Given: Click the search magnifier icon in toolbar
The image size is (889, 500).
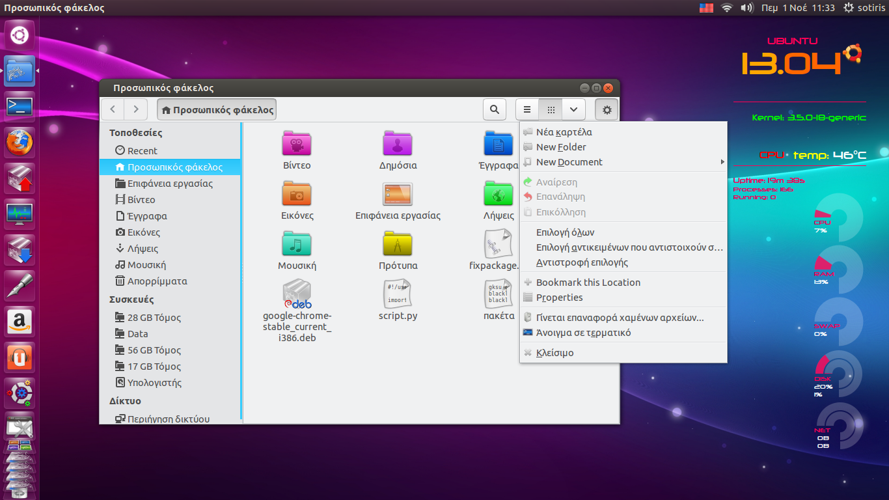Looking at the screenshot, I should 495,110.
